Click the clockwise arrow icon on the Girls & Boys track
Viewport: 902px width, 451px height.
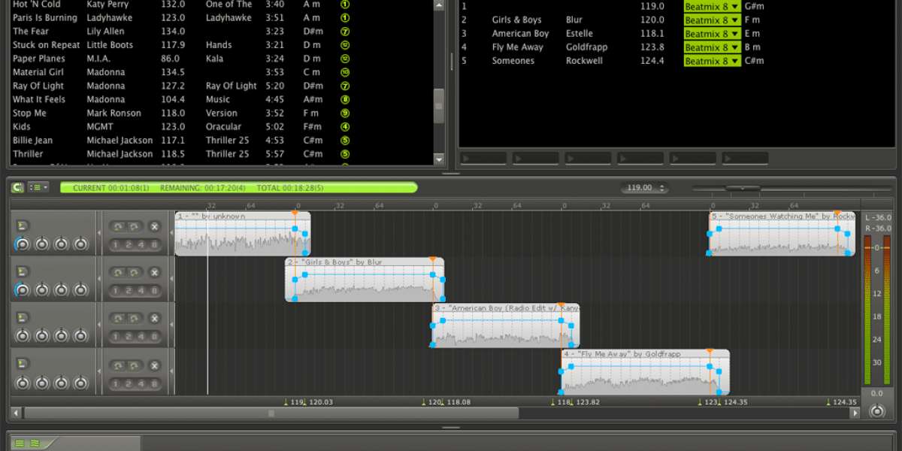[x=134, y=272]
